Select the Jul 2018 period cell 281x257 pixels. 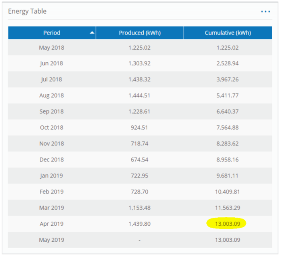(x=51, y=80)
